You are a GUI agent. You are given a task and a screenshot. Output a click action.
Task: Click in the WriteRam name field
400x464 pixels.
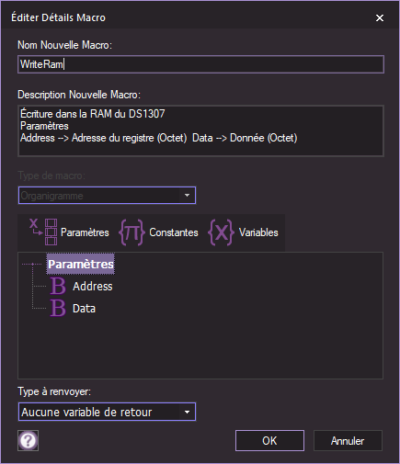coord(200,64)
